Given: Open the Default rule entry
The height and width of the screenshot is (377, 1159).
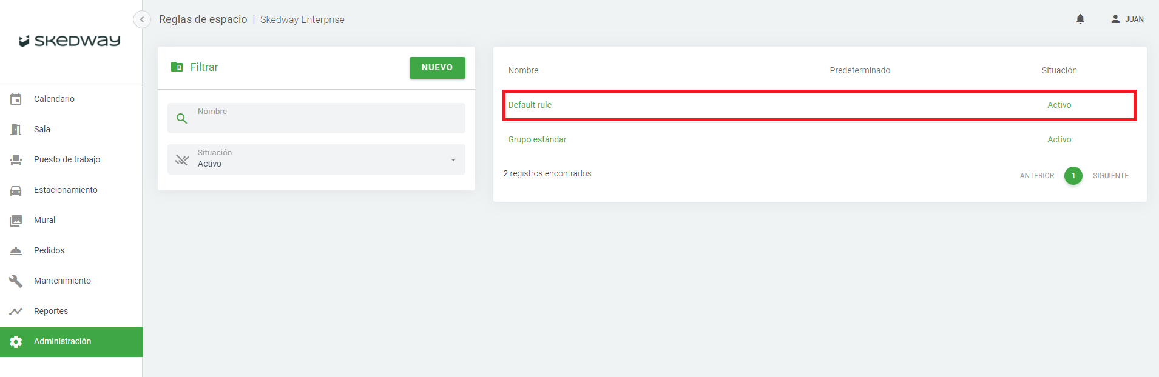Looking at the screenshot, I should pyautogui.click(x=530, y=105).
